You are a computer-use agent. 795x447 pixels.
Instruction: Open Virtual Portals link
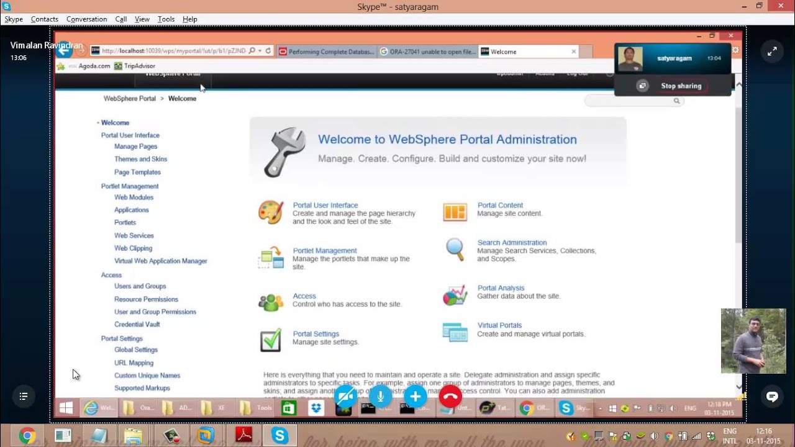[x=499, y=325]
